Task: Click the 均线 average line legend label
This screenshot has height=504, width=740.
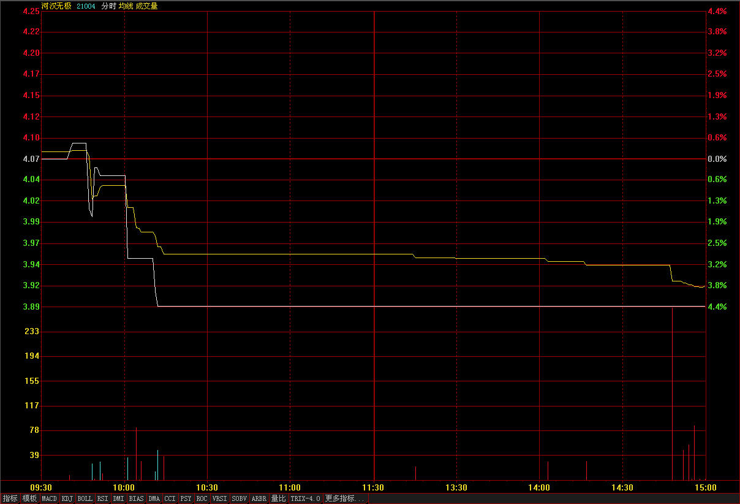Action: [126, 6]
